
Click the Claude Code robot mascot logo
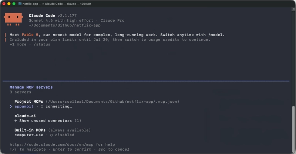point(13,19)
